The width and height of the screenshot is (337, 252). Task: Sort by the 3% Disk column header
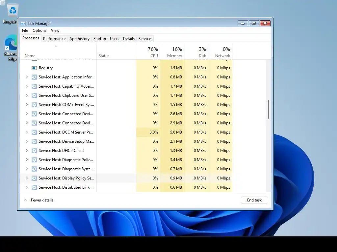(196, 52)
